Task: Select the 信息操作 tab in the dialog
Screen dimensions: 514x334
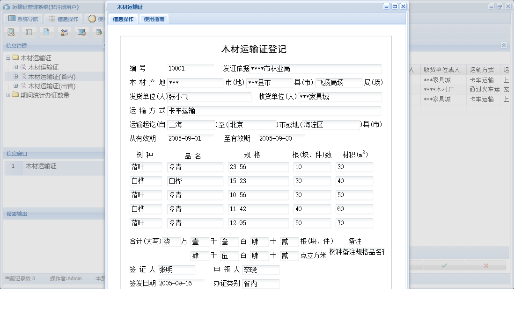Action: pyautogui.click(x=123, y=19)
